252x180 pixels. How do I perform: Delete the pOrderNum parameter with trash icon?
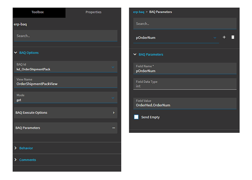point(233,37)
